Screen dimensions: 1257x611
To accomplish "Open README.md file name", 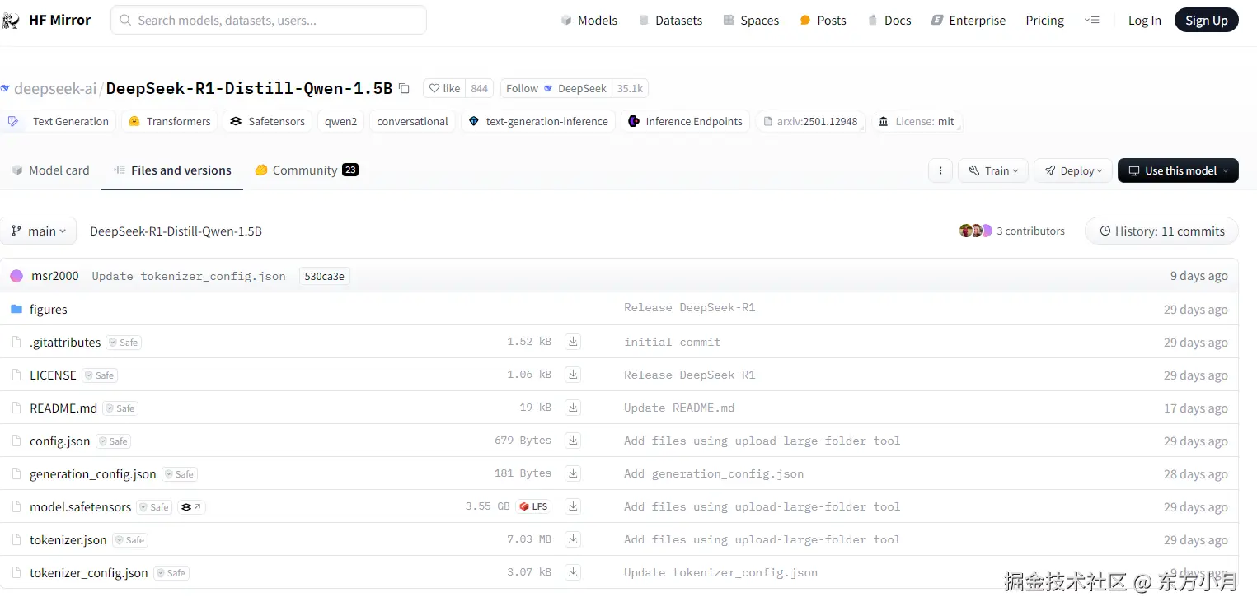I will coord(63,408).
